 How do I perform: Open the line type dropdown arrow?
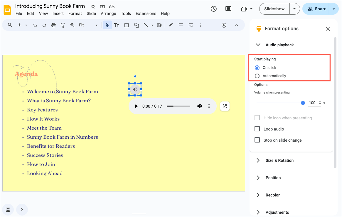pos(152,25)
